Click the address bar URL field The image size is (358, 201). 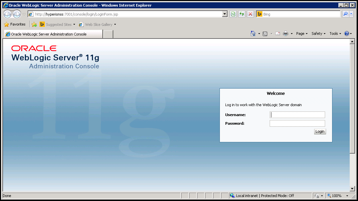(x=125, y=14)
